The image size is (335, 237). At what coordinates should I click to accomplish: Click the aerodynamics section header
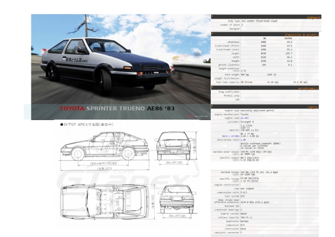click(x=265, y=88)
